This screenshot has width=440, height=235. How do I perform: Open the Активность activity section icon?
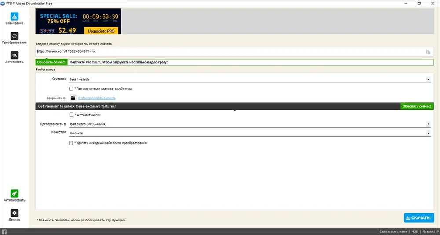(15, 55)
